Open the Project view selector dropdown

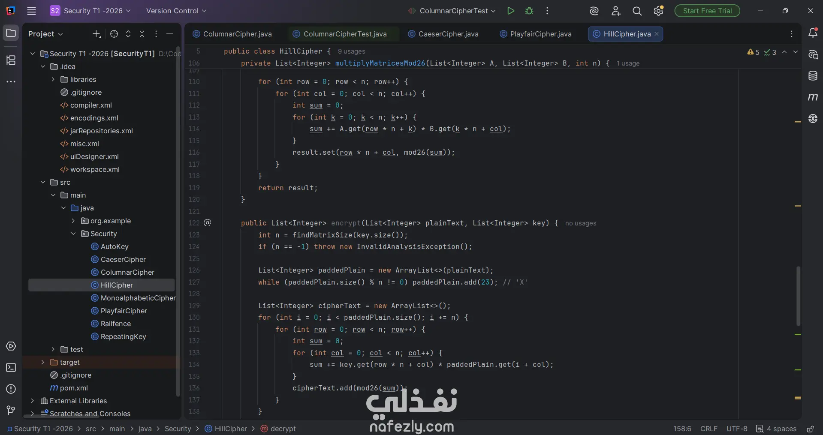tap(45, 34)
